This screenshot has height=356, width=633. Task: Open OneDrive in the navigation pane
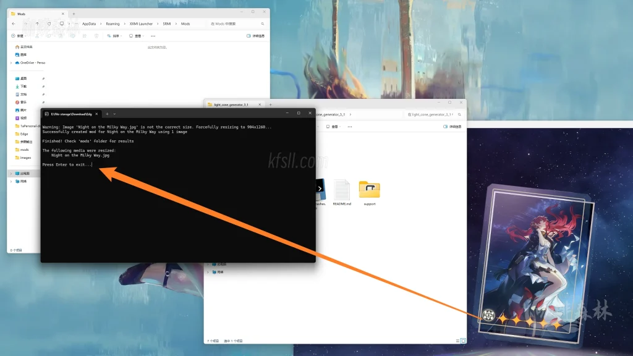coord(32,62)
